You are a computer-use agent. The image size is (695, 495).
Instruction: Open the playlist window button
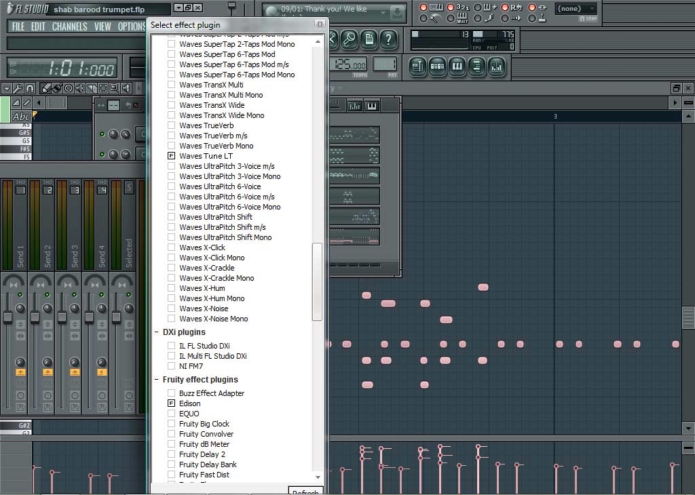[417, 67]
